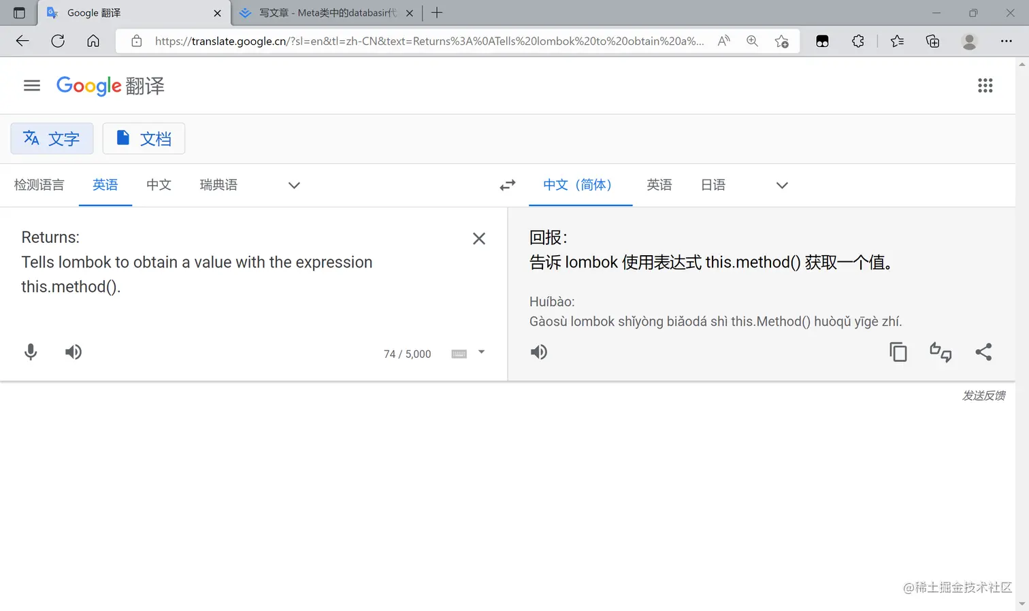Listen to the translated text
The height and width of the screenshot is (611, 1029).
coord(539,352)
